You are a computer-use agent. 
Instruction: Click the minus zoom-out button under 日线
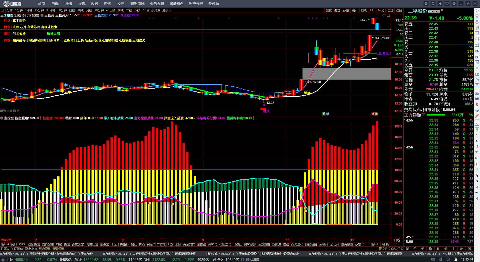pos(400,244)
